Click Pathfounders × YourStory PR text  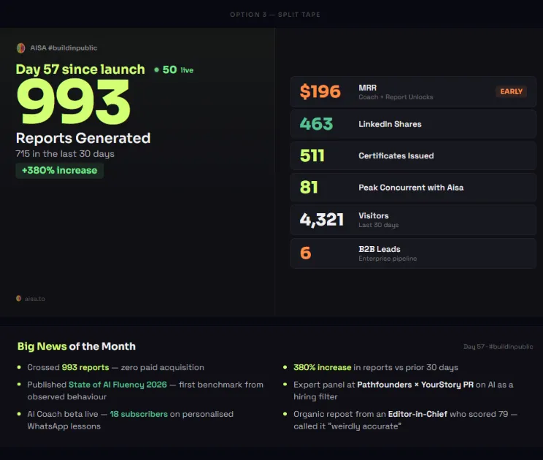[415, 385]
